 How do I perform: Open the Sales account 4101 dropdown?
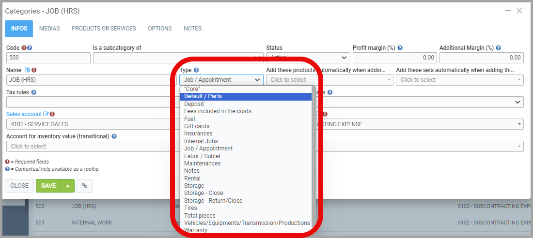92,124
